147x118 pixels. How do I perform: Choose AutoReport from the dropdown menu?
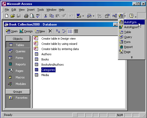132,27
